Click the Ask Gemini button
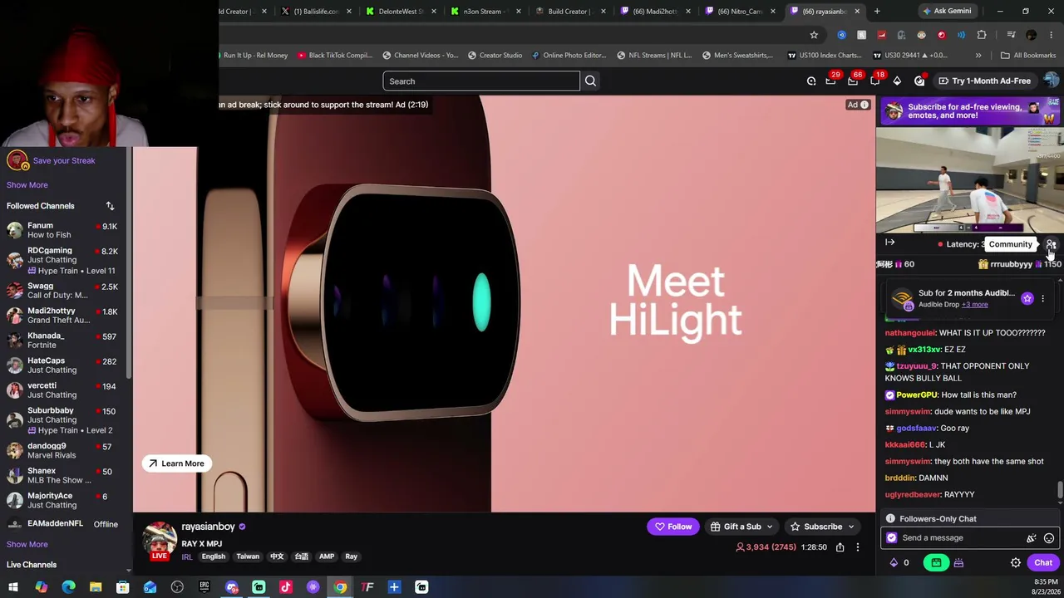This screenshot has height=598, width=1064. 946,12
